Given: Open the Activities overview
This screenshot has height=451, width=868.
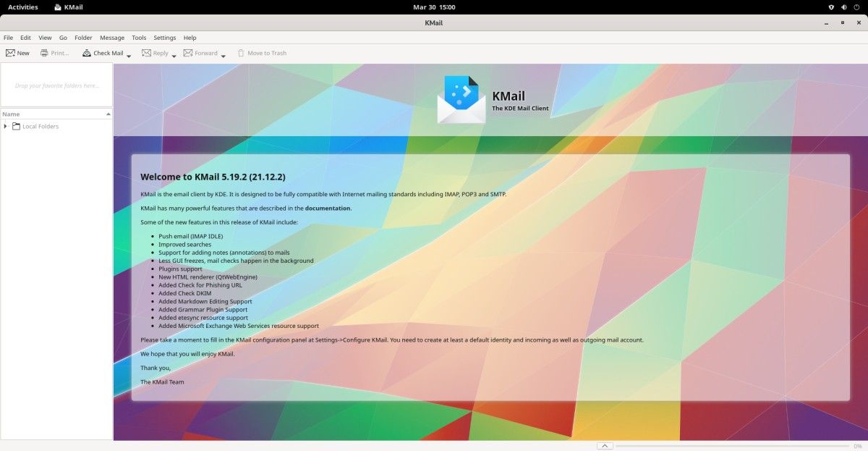Looking at the screenshot, I should coord(22,7).
